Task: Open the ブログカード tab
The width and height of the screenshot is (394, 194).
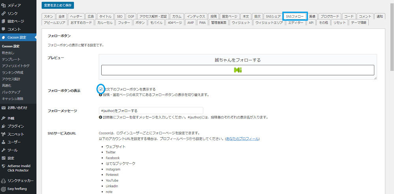Action: click(330, 16)
